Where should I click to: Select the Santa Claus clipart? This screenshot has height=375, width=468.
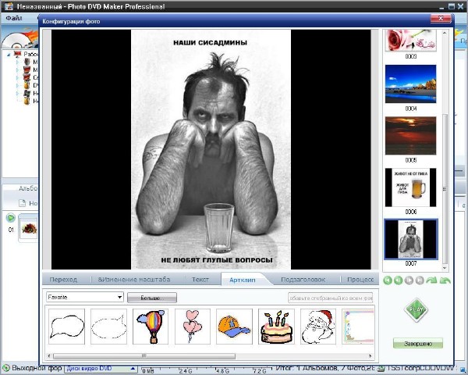(319, 326)
